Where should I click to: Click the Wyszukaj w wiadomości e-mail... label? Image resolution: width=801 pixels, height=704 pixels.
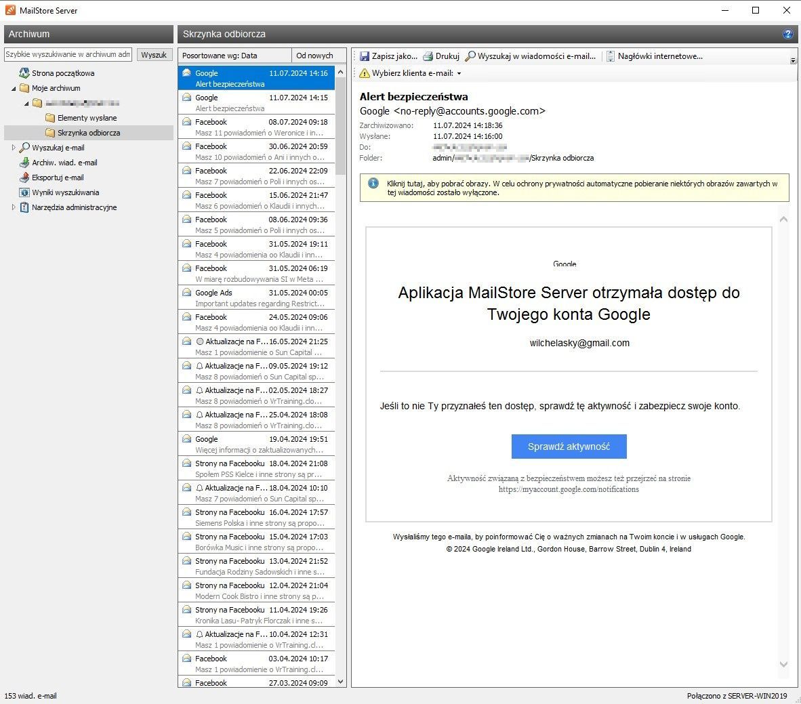pyautogui.click(x=537, y=56)
